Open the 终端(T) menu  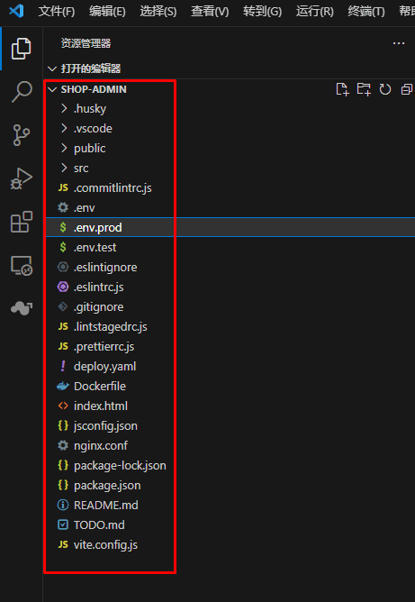365,12
